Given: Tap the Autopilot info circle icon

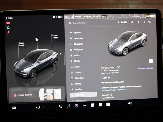Looking at the screenshot, I should click(x=111, y=95).
